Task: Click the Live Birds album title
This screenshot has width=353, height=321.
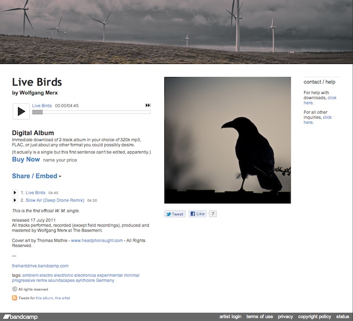Action: [x=37, y=82]
